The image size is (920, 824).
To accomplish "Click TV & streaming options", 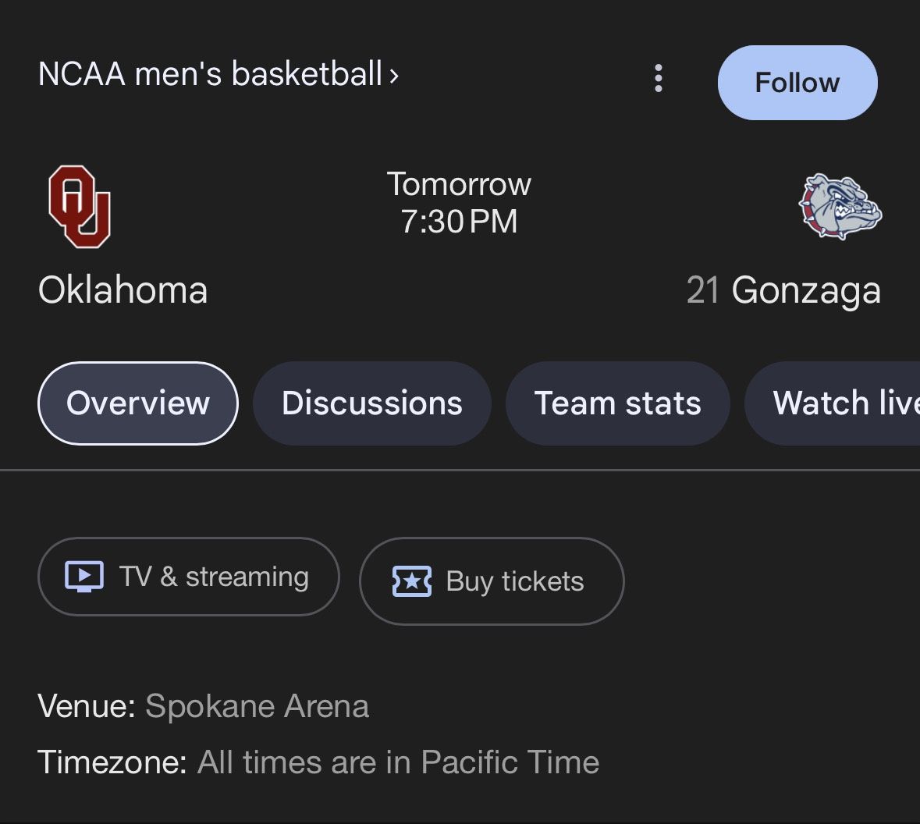I will point(188,576).
